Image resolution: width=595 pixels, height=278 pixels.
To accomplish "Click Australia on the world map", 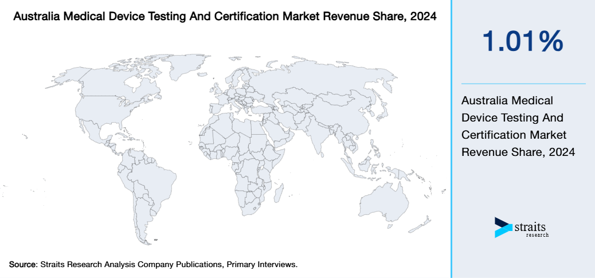I will pos(383,205).
